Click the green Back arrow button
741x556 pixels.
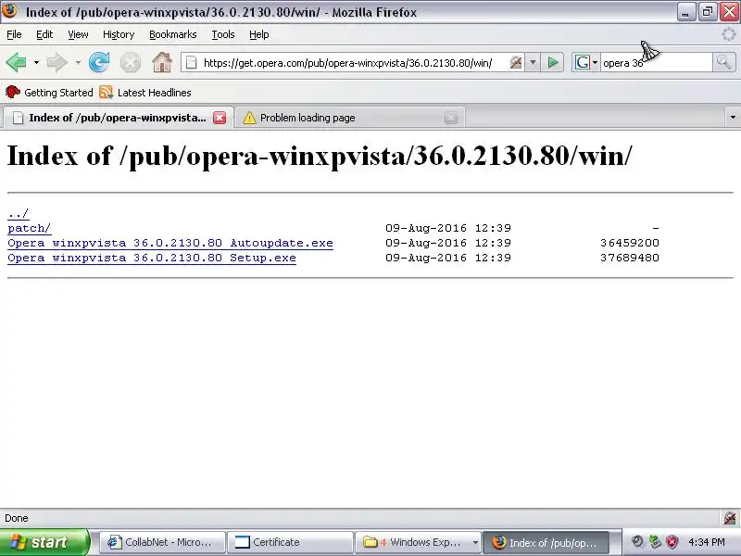tap(16, 62)
